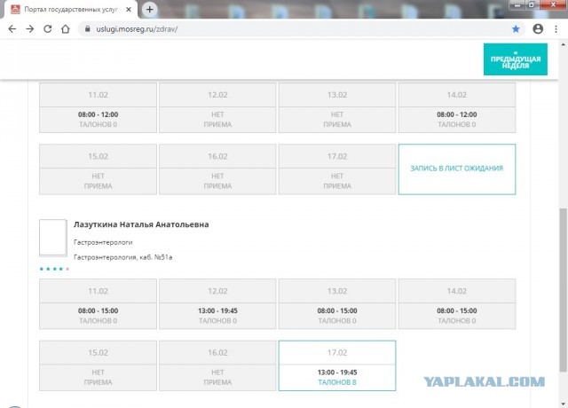Bookmark the page with the star icon

pyautogui.click(x=516, y=29)
